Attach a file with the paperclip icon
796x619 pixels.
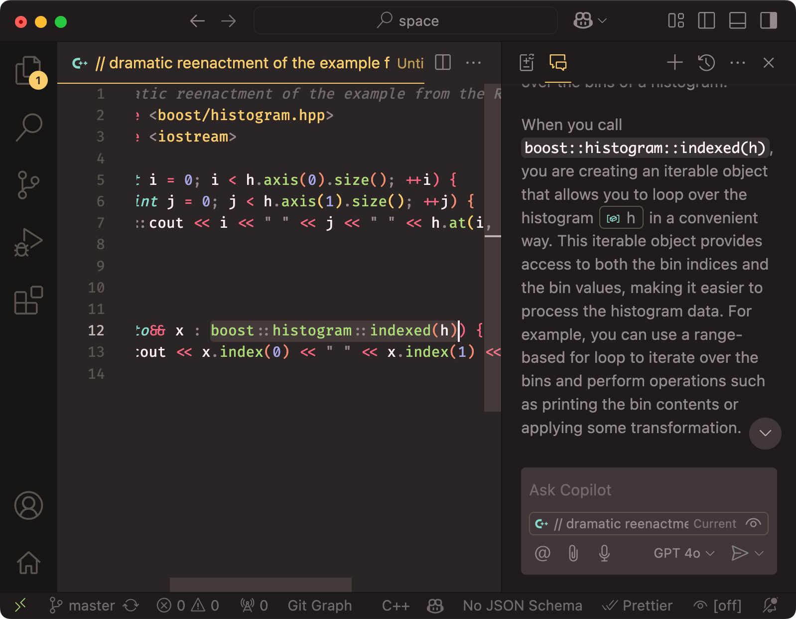coord(573,553)
